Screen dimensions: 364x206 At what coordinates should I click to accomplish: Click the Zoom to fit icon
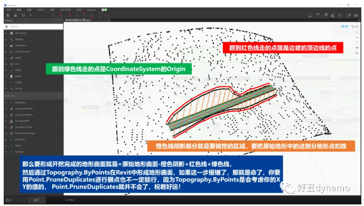357,33
